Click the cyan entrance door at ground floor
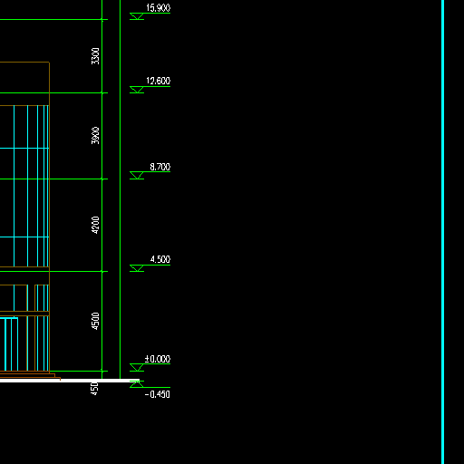This screenshot has height=464, width=464. [9, 344]
